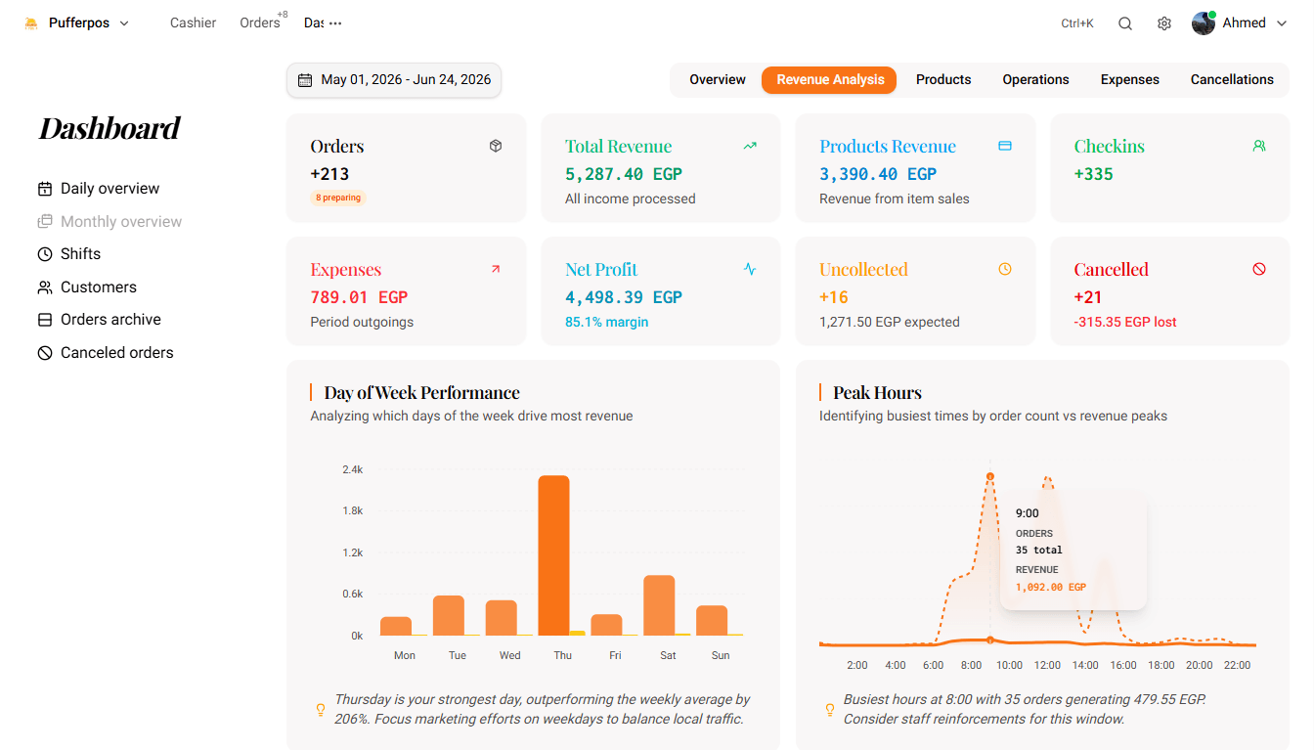Open the date range picker
The image size is (1314, 750).
click(394, 80)
